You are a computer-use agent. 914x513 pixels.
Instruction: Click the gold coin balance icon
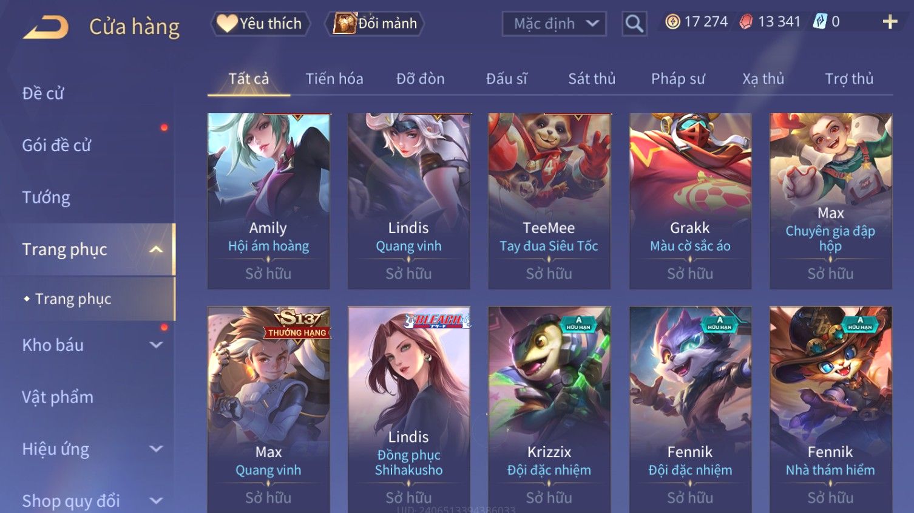[x=672, y=22]
